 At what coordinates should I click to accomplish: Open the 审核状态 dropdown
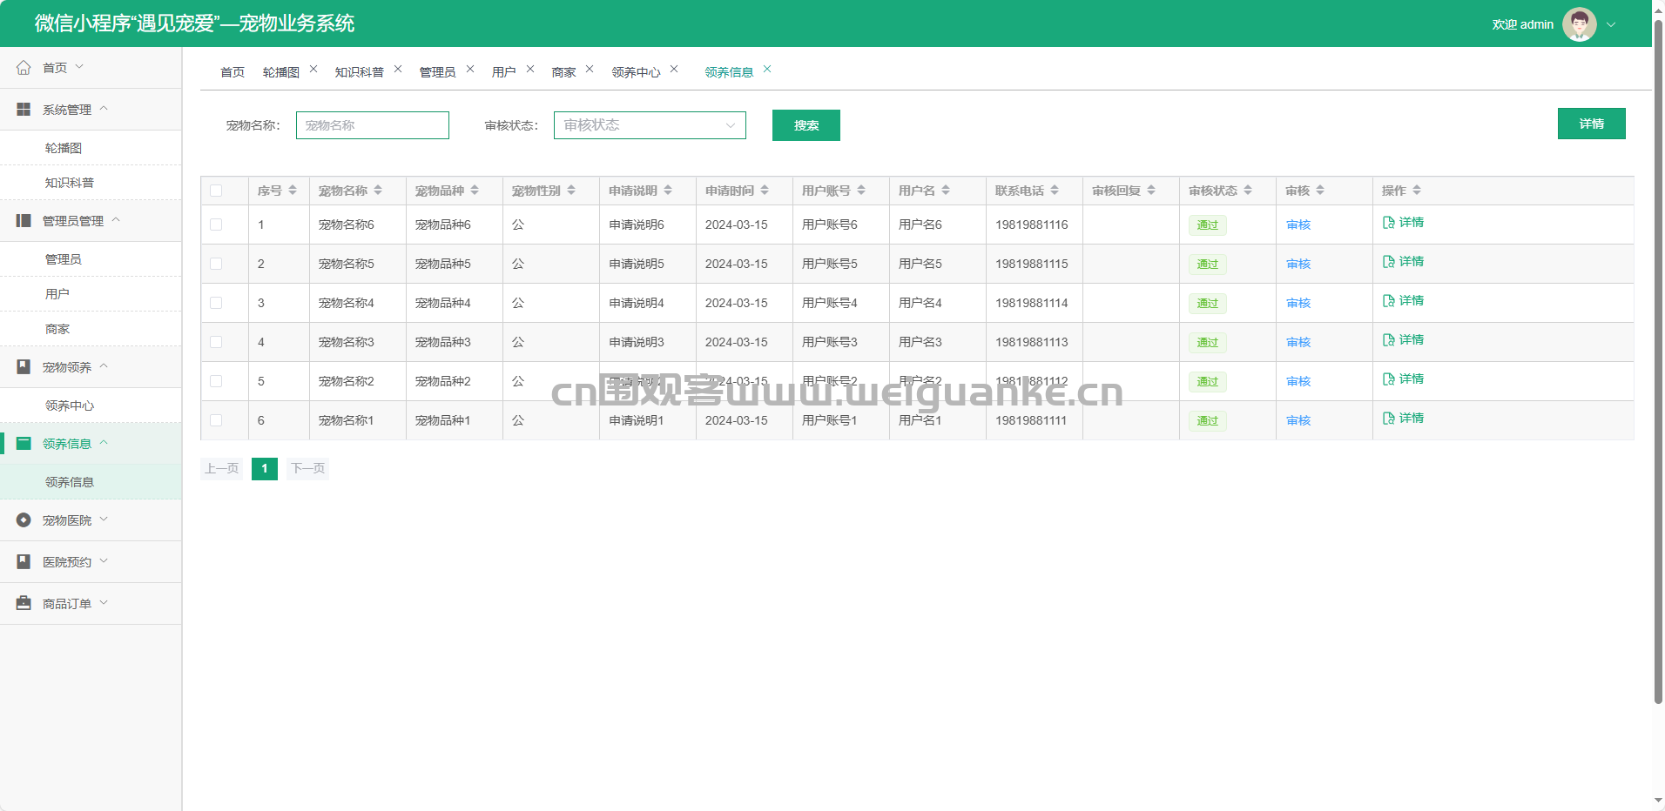coord(650,125)
